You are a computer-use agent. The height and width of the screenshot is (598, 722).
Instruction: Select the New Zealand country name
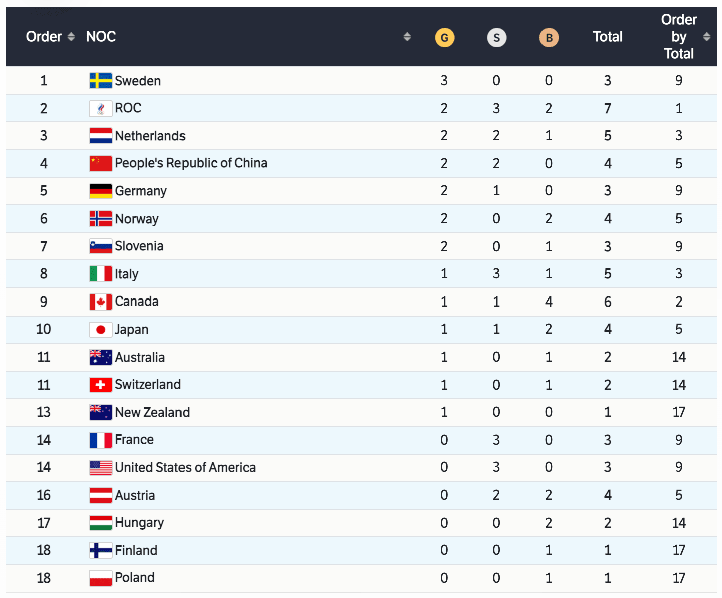point(152,412)
